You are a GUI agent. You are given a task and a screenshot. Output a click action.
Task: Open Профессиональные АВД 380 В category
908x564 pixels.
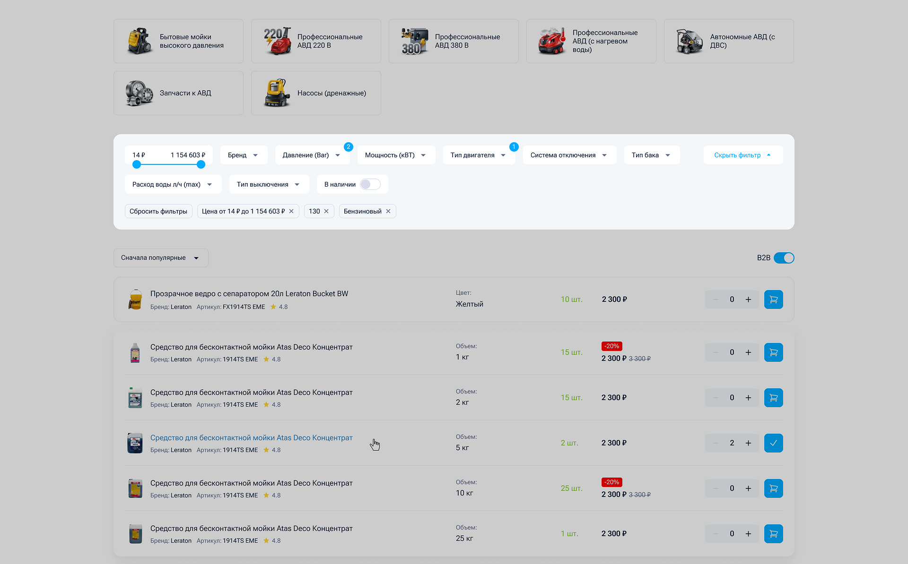tap(453, 41)
